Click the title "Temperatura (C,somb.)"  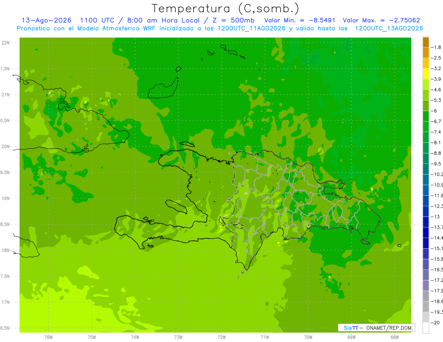point(225,8)
